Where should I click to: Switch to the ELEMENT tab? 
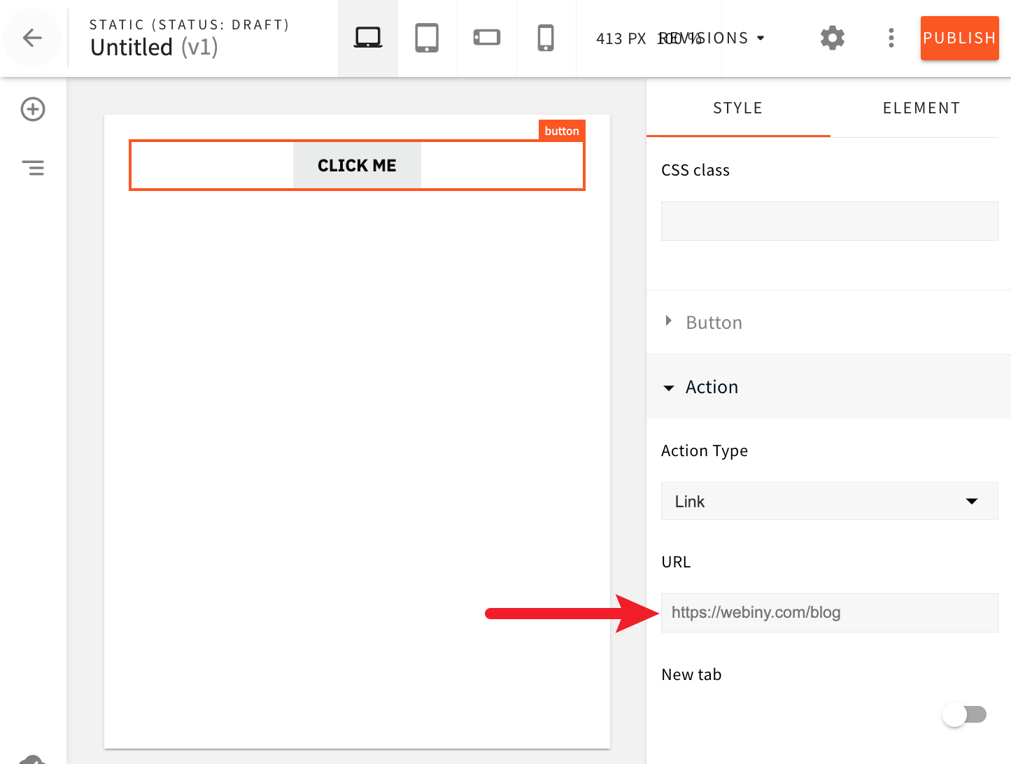click(x=921, y=108)
